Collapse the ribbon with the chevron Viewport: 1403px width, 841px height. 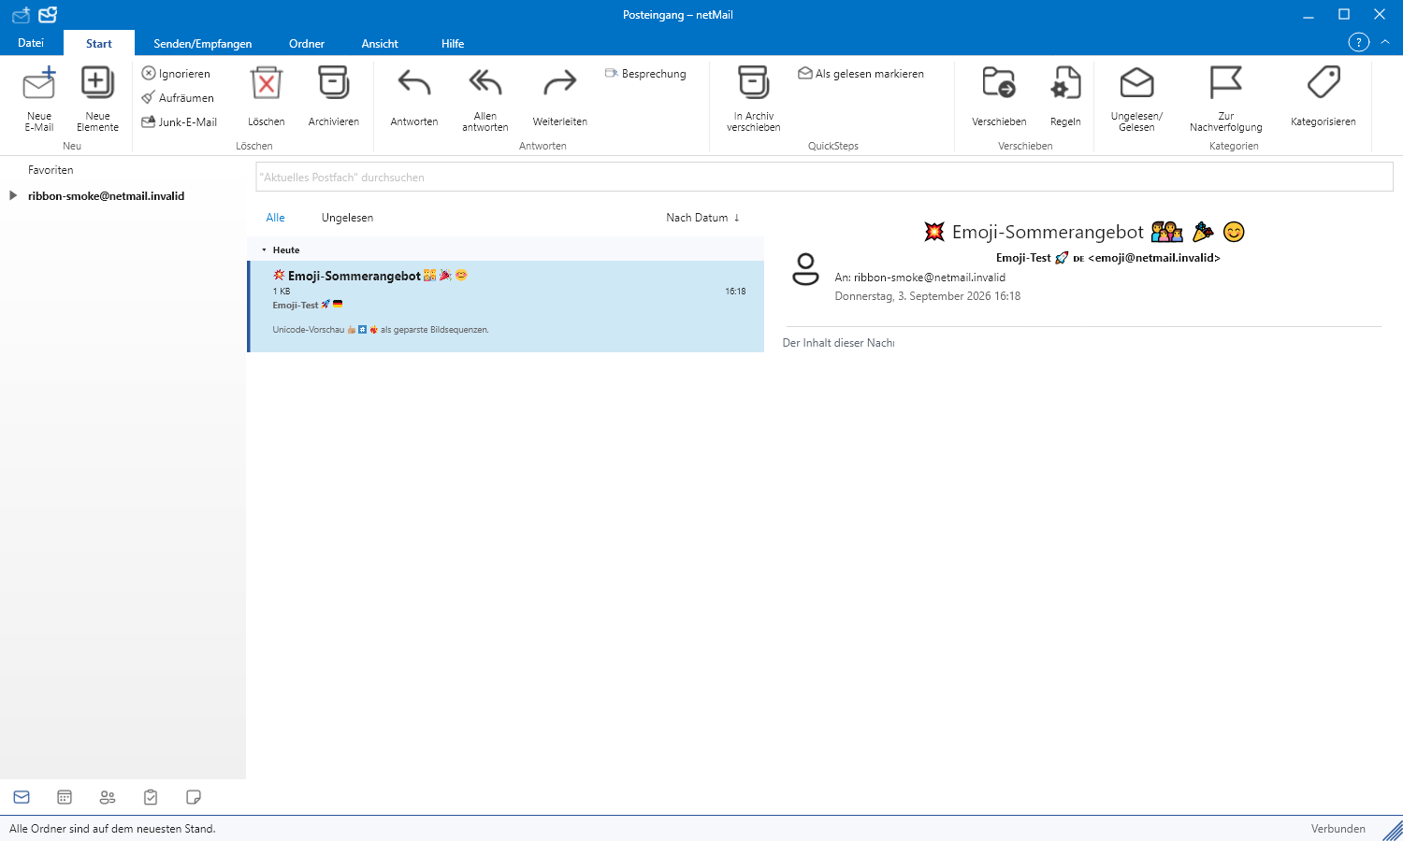point(1385,42)
